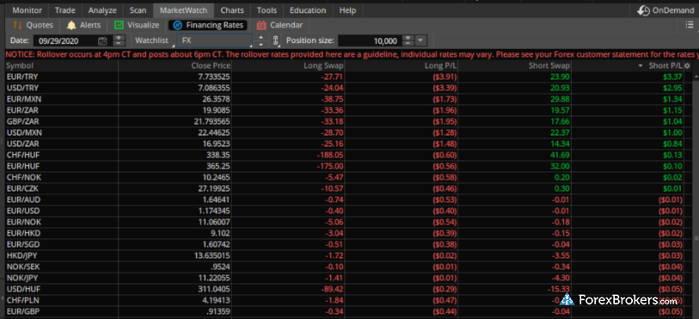Select the MarketWatch tab
The height and width of the screenshot is (319, 699).
click(183, 10)
